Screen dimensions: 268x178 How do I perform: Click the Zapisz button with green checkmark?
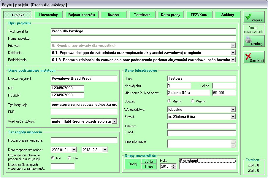point(254,17)
